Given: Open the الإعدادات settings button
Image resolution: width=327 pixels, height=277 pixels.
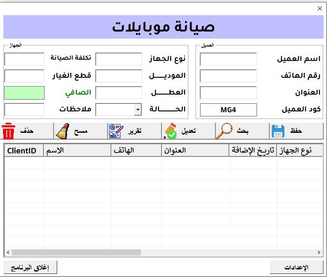Looking at the screenshot, I should tap(297, 267).
